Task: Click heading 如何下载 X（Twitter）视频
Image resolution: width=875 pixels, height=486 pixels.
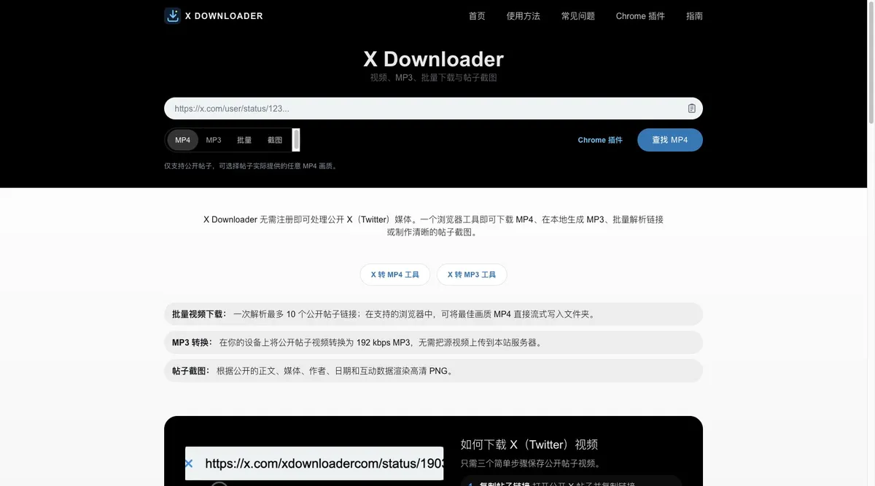Action: pos(529,444)
